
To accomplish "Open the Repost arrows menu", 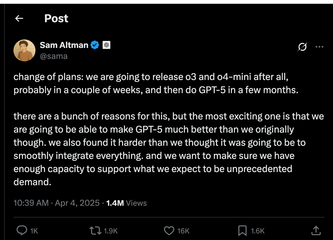I will 95,231.
